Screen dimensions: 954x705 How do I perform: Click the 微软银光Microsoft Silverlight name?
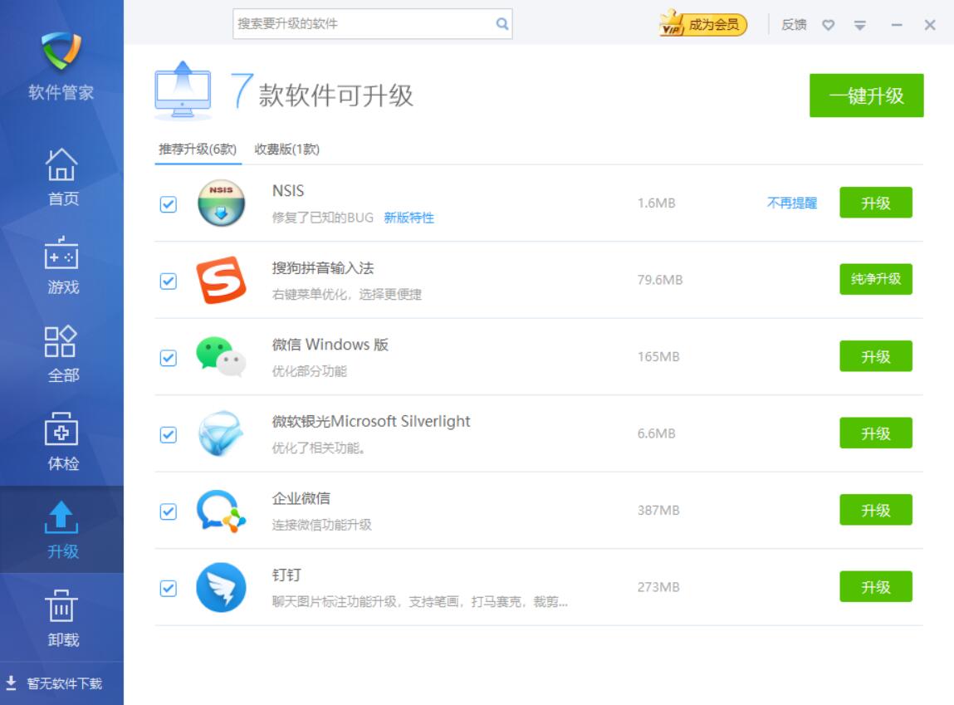(371, 422)
